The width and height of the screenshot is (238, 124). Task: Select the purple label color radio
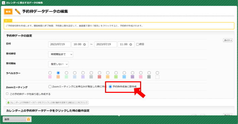(133, 73)
